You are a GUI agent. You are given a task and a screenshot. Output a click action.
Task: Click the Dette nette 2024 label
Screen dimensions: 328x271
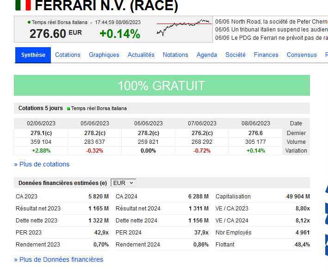click(x=136, y=221)
